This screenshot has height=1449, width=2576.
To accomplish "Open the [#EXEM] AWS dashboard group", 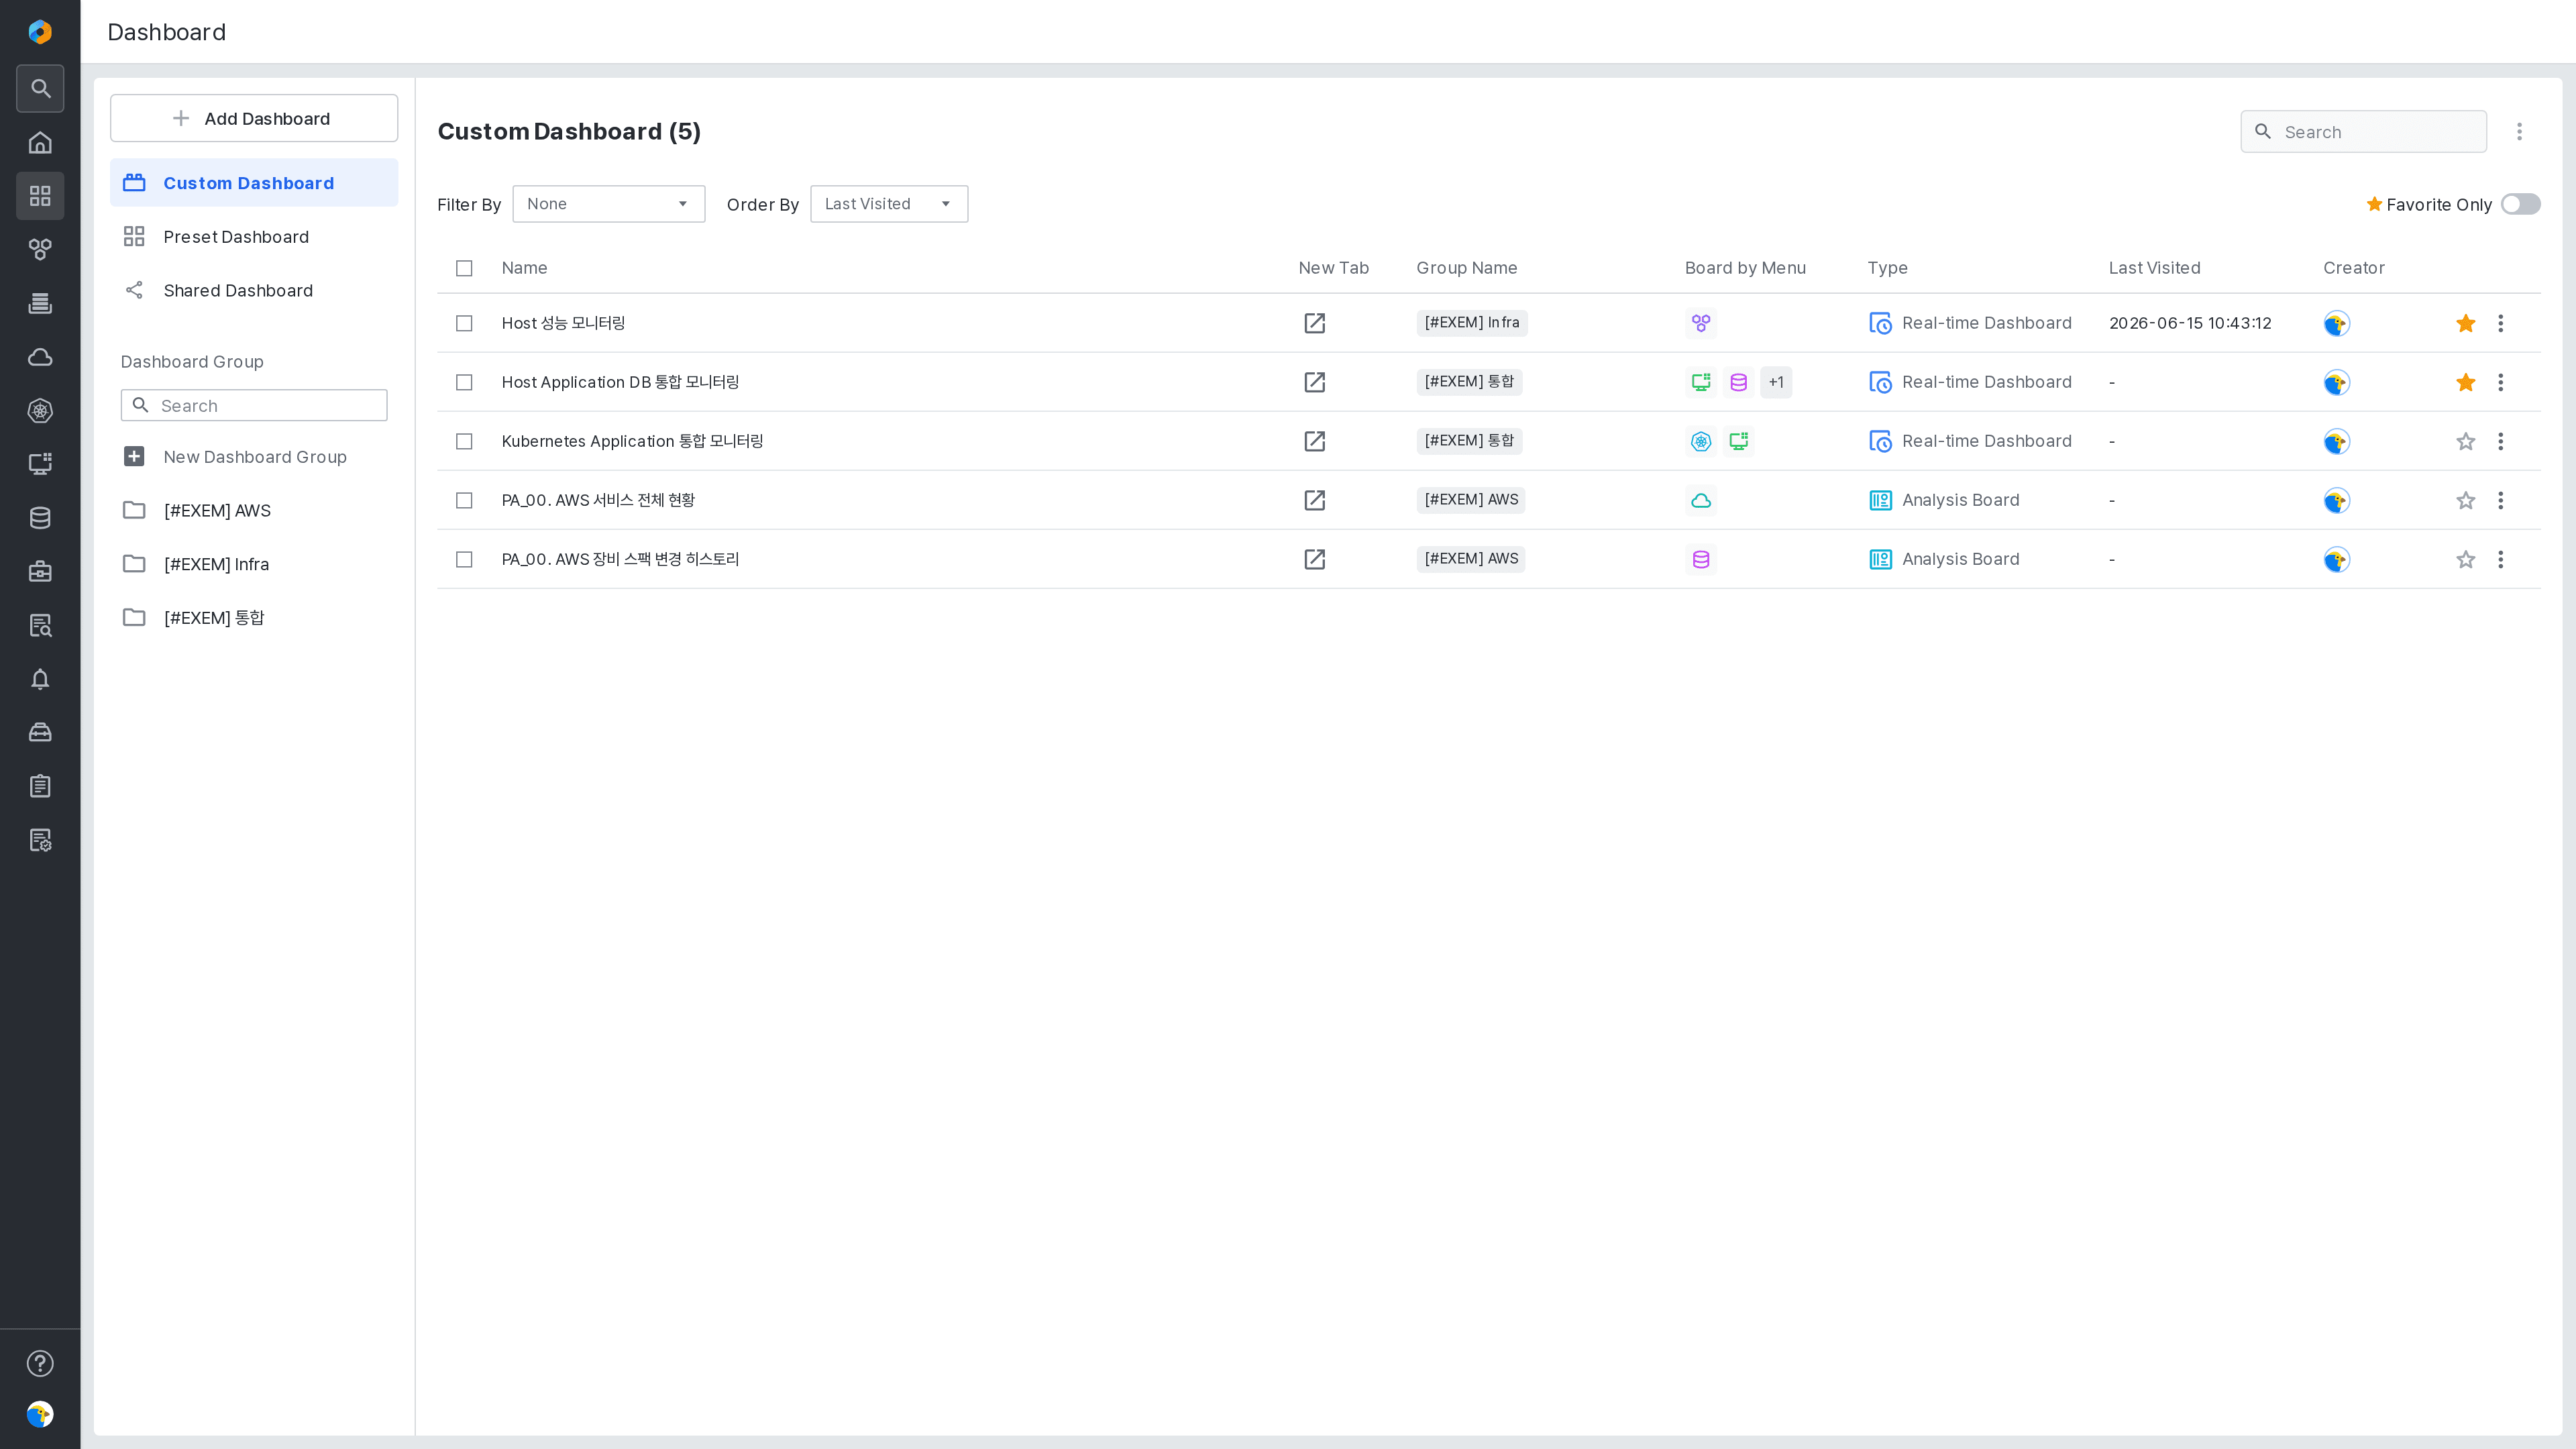I will [x=254, y=510].
